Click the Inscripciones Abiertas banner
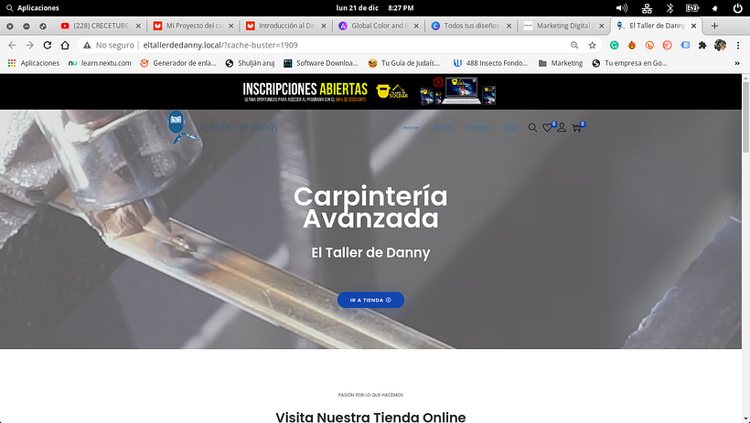This screenshot has width=750, height=423. point(370,90)
